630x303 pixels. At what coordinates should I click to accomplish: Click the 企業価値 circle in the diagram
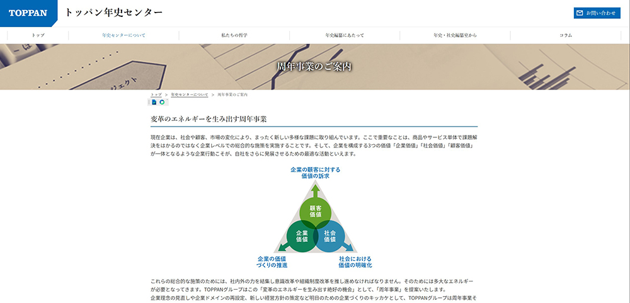click(x=302, y=236)
